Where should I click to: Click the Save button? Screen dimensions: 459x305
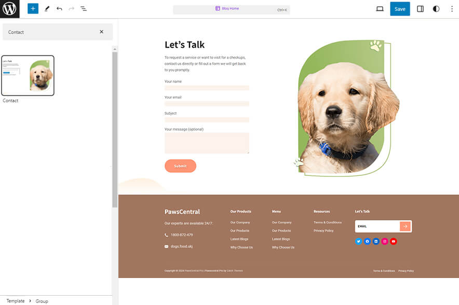click(400, 9)
